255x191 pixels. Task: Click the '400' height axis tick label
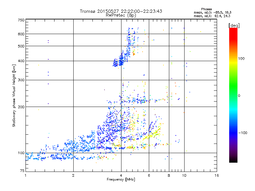click(x=21, y=61)
